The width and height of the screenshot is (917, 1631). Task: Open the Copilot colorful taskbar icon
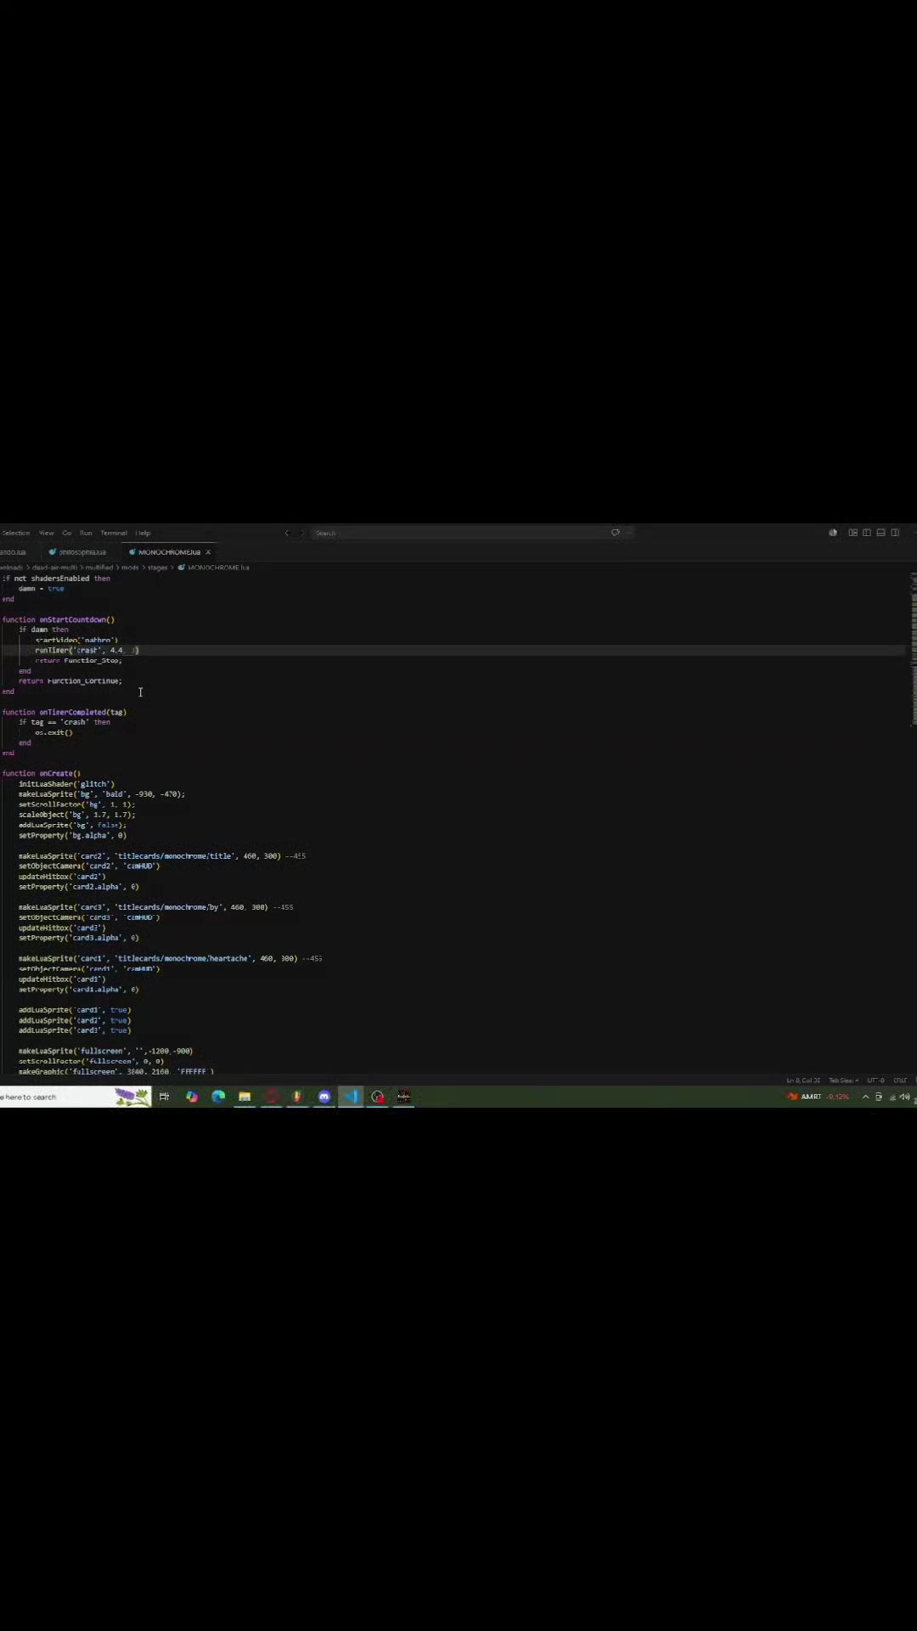tap(192, 1097)
